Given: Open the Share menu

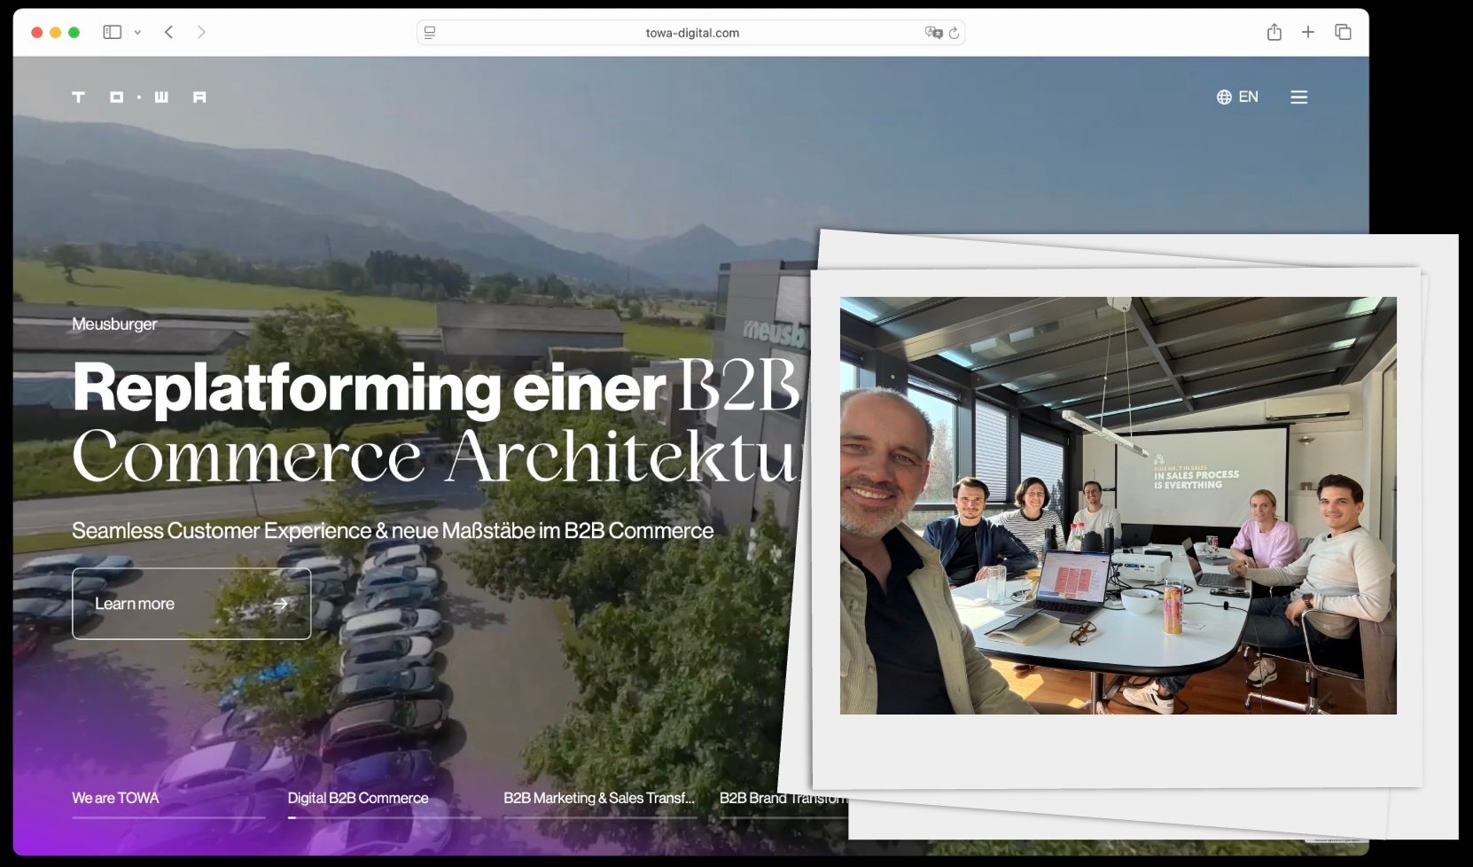Looking at the screenshot, I should tap(1274, 33).
